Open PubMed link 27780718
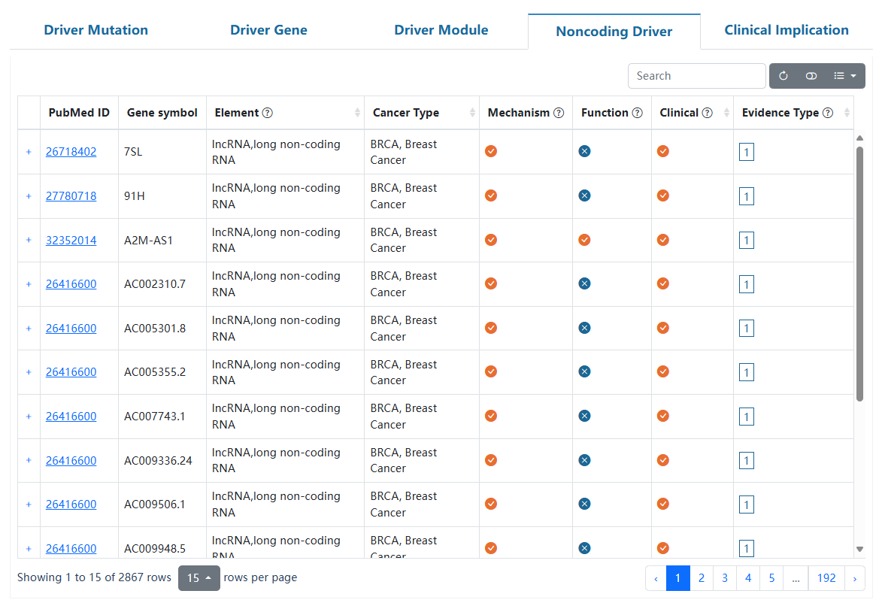882x609 pixels. click(x=71, y=196)
